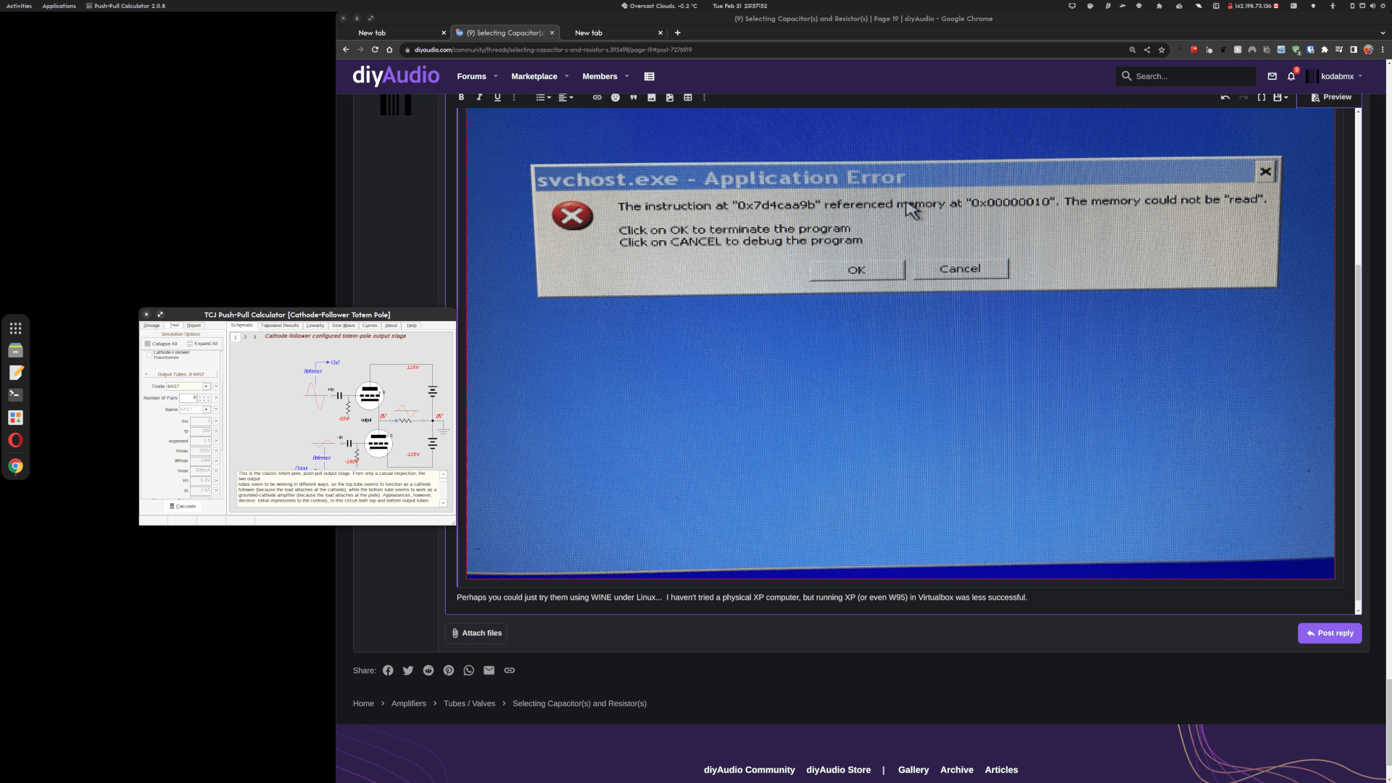Toggle italic formatting in the reply editor
This screenshot has height=783, width=1392.
click(x=479, y=97)
